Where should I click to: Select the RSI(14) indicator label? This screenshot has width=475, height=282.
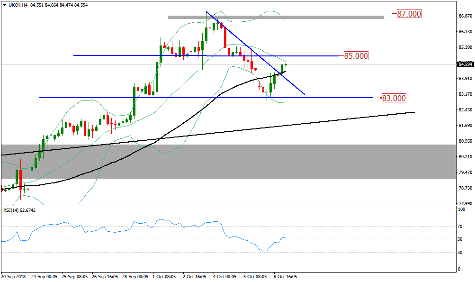19,210
